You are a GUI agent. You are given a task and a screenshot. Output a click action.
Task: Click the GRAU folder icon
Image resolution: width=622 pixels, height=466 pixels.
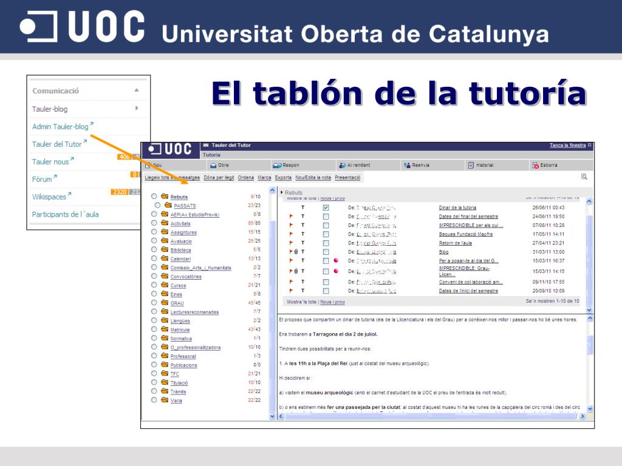coord(165,302)
